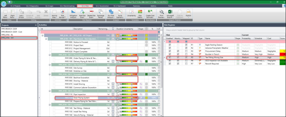The height and width of the screenshot is (117, 286).
Task: Switch to the S1 // Projects tab
Action: pyautogui.click(x=15, y=6)
